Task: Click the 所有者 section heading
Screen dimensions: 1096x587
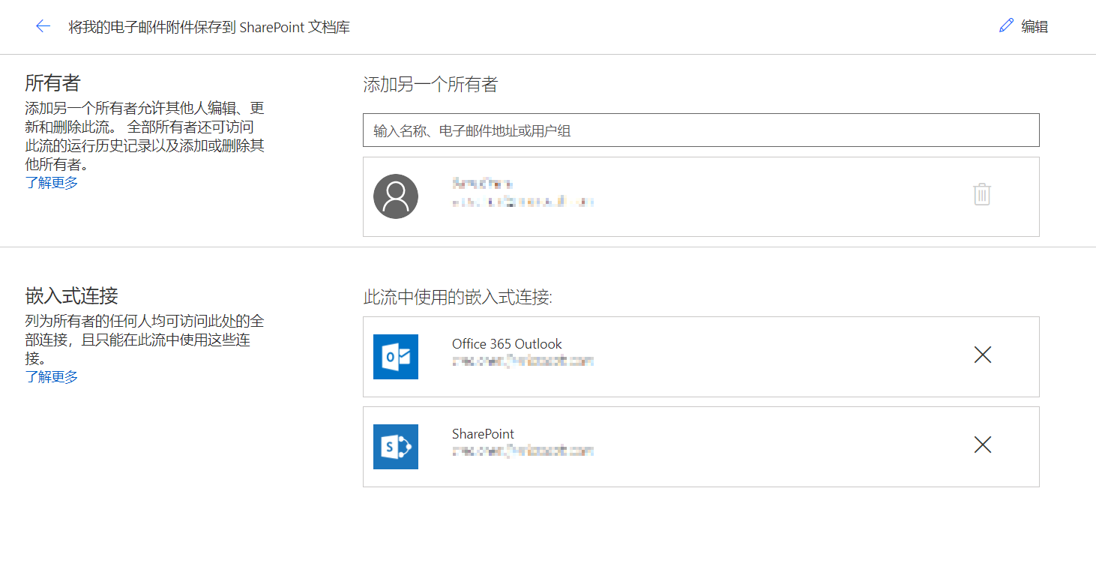Action: 52,82
